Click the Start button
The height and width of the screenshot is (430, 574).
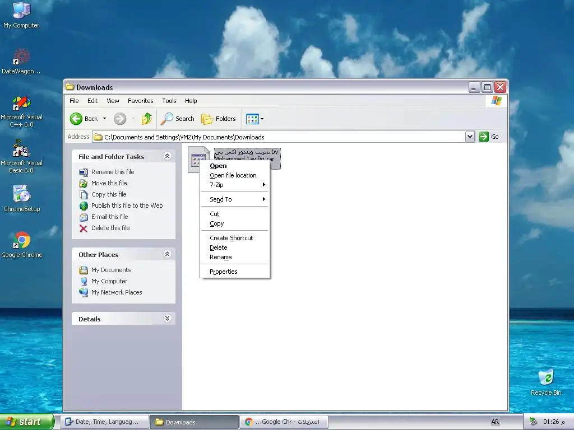coord(27,422)
